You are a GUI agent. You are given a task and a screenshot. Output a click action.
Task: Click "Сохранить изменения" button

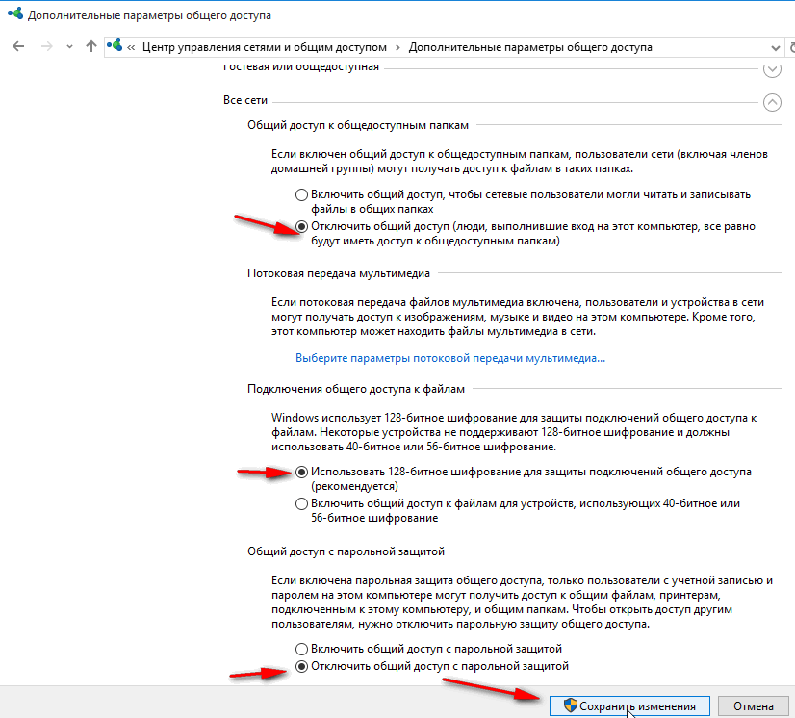pos(629,706)
